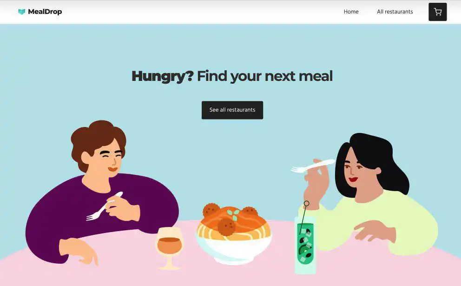
Task: Click the MealDrop brand name text
Action: pos(45,12)
